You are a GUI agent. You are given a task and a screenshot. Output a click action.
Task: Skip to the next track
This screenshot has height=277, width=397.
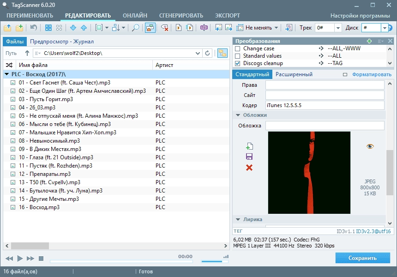[30, 259]
